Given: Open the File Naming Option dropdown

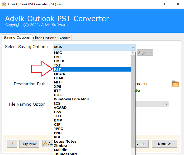Looking at the screenshot, I should click(152, 104).
